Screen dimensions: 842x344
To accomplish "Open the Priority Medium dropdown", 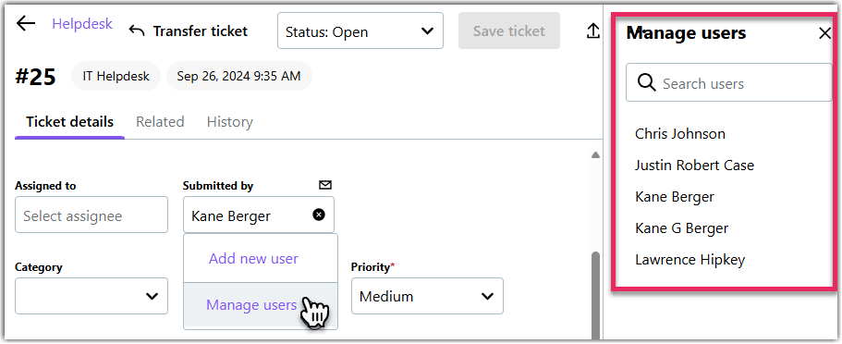I will pos(427,296).
